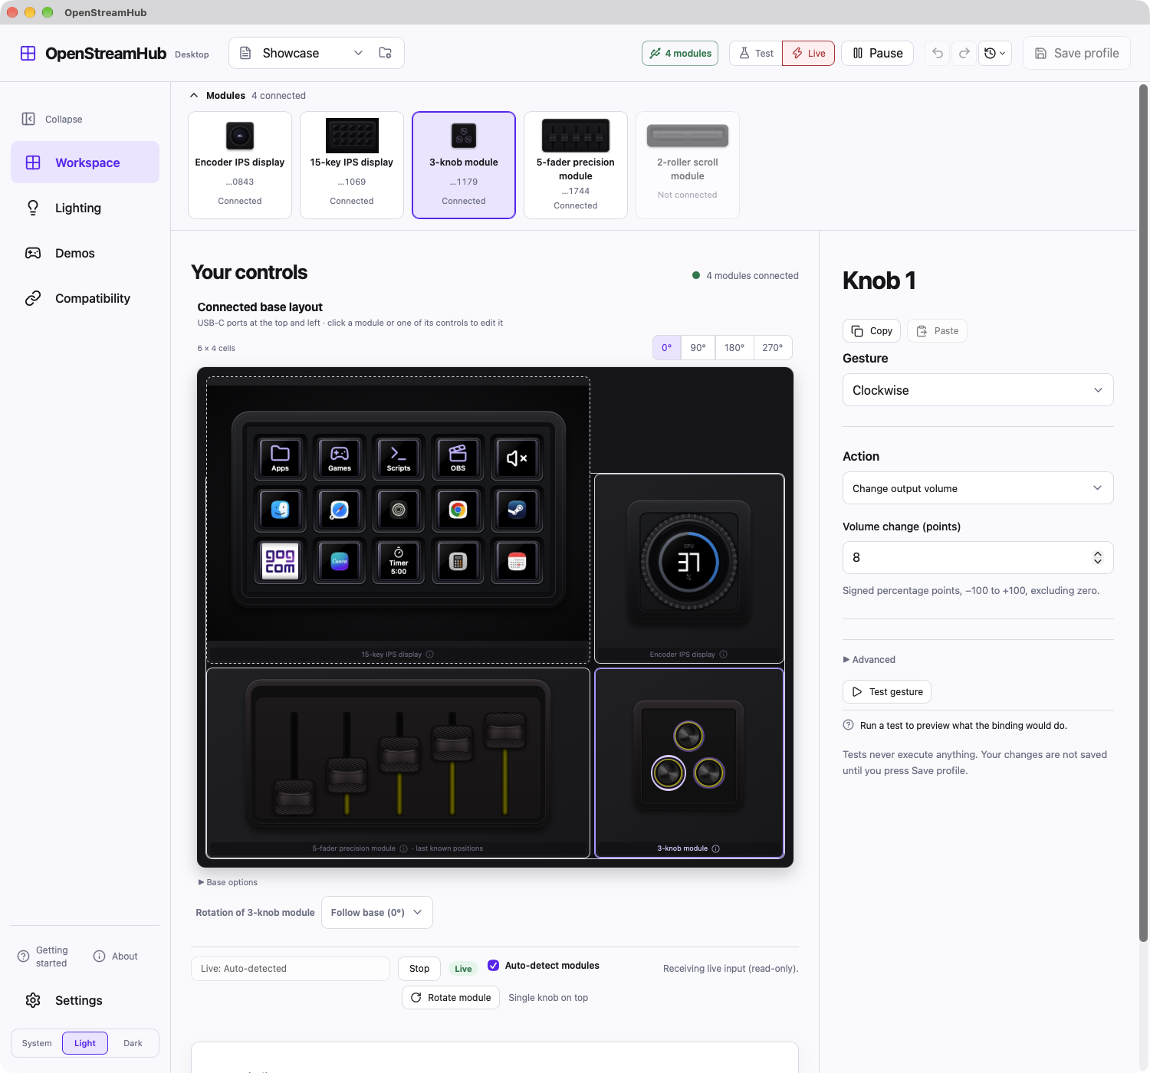Image resolution: width=1150 pixels, height=1073 pixels.
Task: Click the Save profile button
Action: [x=1076, y=53]
